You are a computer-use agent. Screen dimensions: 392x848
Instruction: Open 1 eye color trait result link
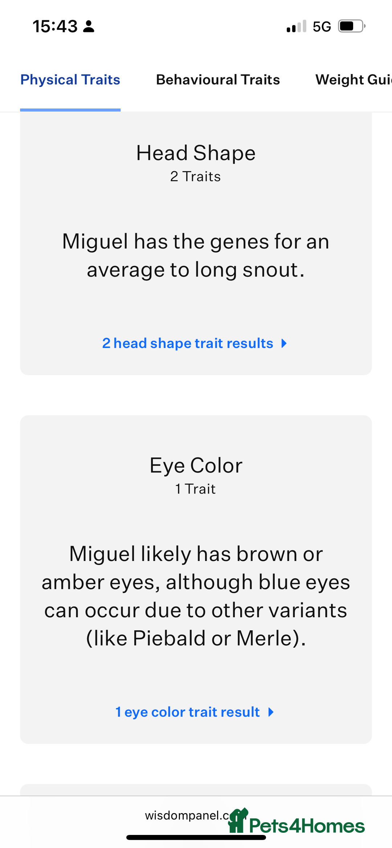(187, 712)
